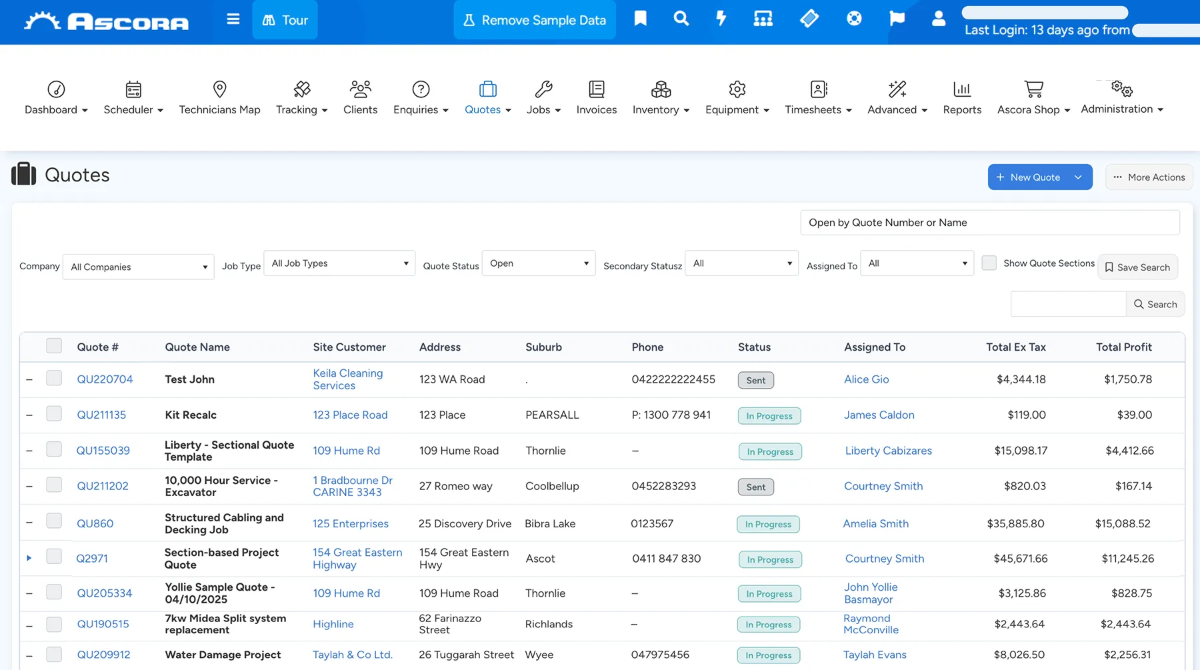The height and width of the screenshot is (670, 1200).
Task: Open the Assigned To filter dropdown
Action: [917, 263]
